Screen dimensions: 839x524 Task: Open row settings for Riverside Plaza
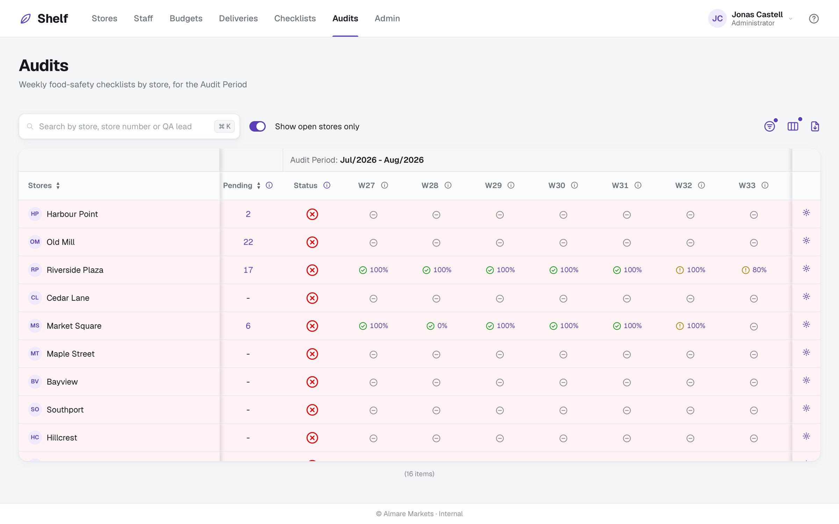[x=806, y=269]
